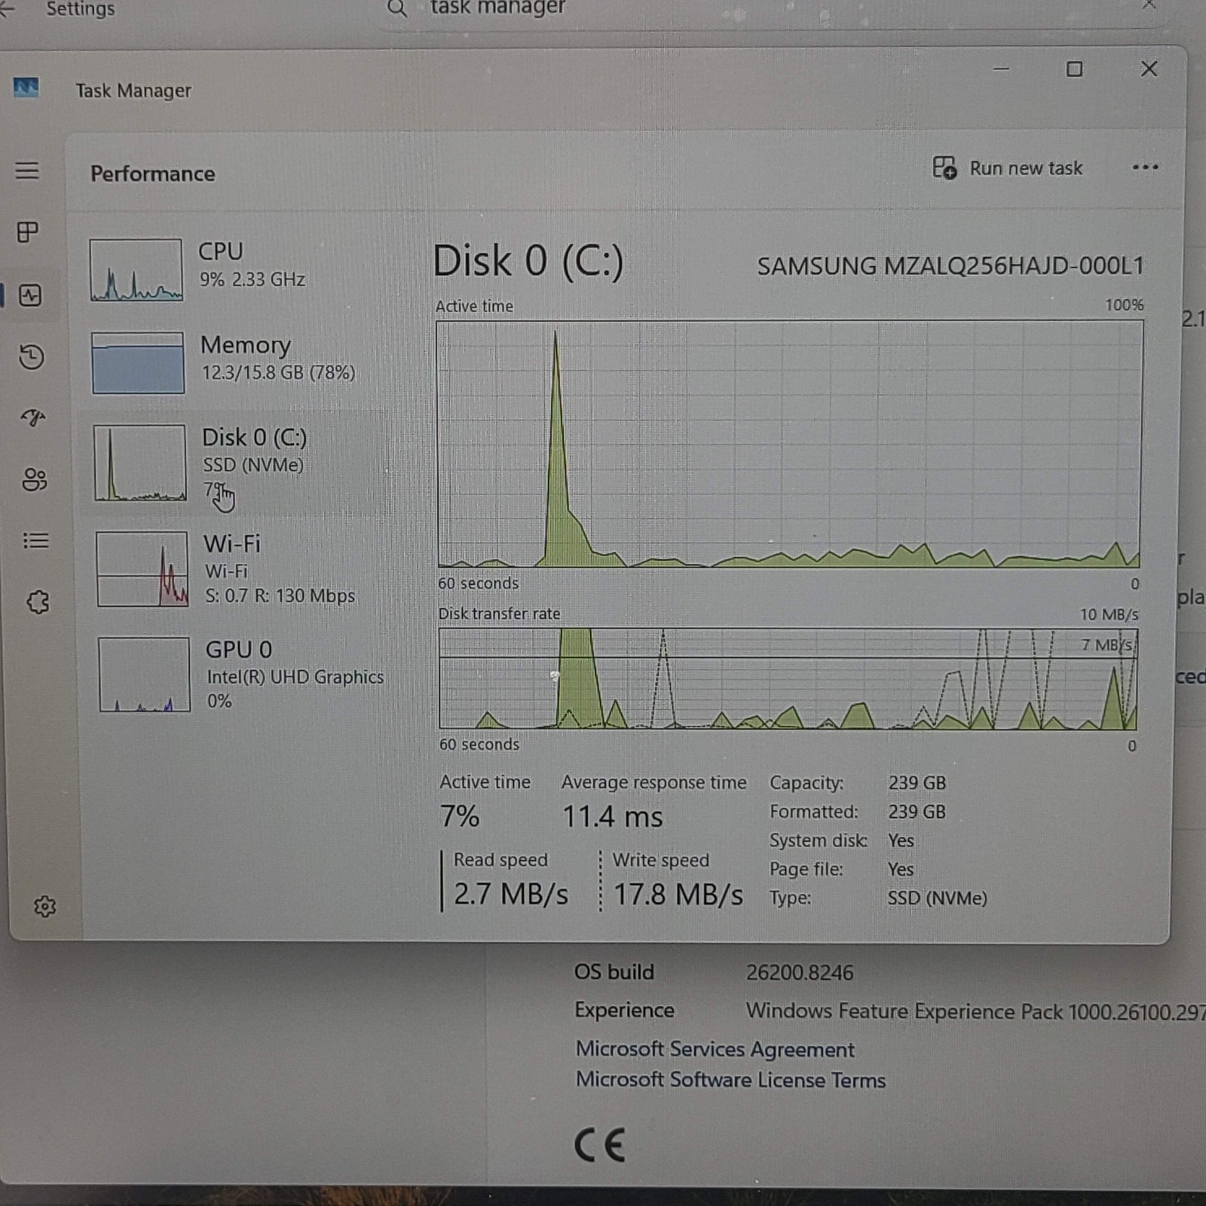This screenshot has width=1206, height=1206.
Task: Click the Disk active time graph
Action: tap(788, 444)
